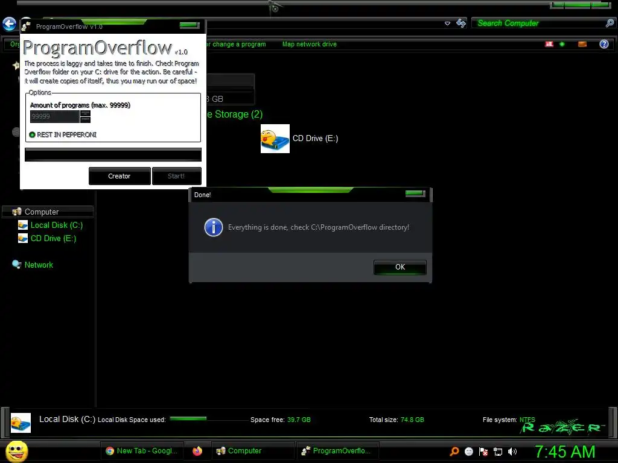Click the CD Drive (E:) tree icon
Screen dimensions: 618x463
pyautogui.click(x=23, y=239)
